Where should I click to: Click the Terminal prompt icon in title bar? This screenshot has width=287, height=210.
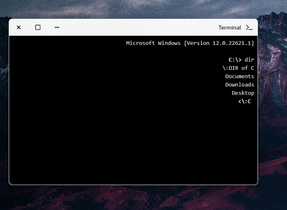(249, 27)
